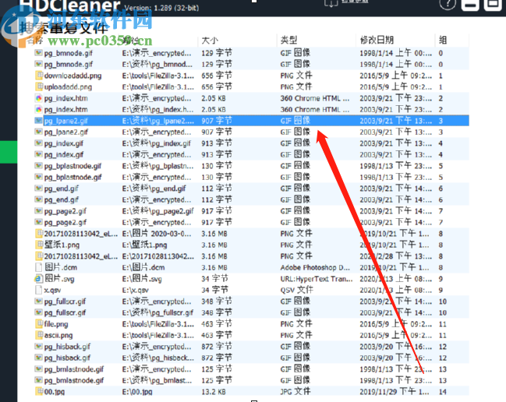This screenshot has width=506, height=402.
Task: Click the QSV 文件 type cell
Action: [x=296, y=290]
